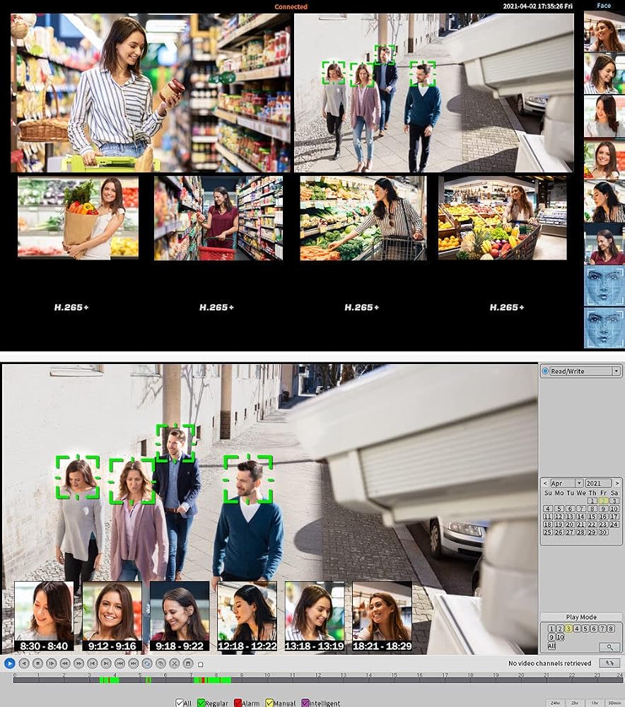Toggle the Manual recording checkbox
The image size is (625, 707).
tap(269, 703)
